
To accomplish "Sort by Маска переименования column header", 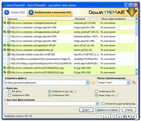I will [x=117, y=19].
